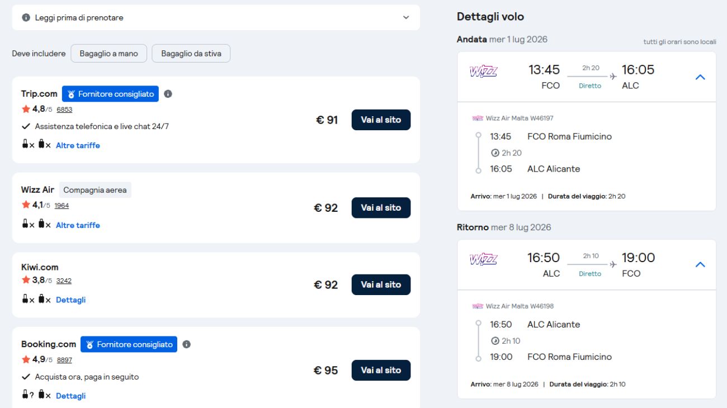The width and height of the screenshot is (727, 408).
Task: Click Trip.com hand luggage icon
Action: 25,145
